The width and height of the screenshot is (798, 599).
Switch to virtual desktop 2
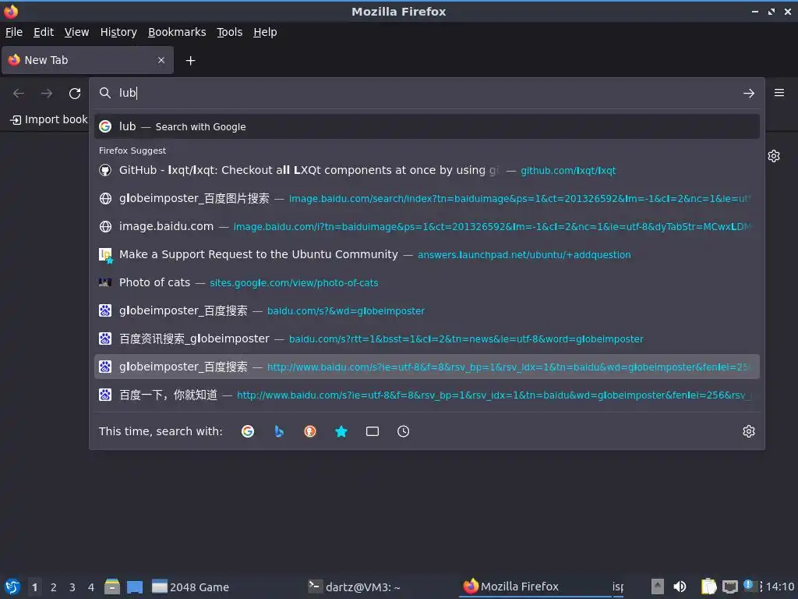(x=54, y=587)
